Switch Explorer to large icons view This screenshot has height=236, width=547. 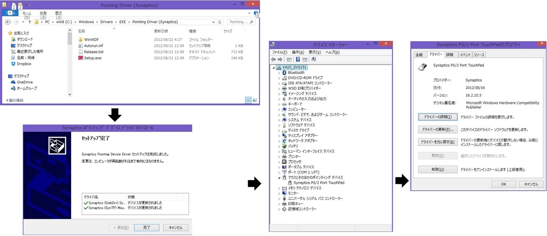tap(255, 100)
